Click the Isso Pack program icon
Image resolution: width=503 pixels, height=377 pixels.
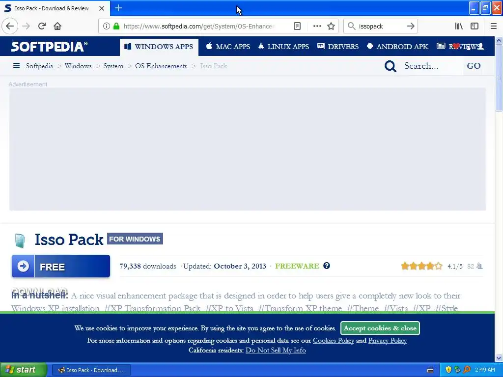click(x=20, y=241)
